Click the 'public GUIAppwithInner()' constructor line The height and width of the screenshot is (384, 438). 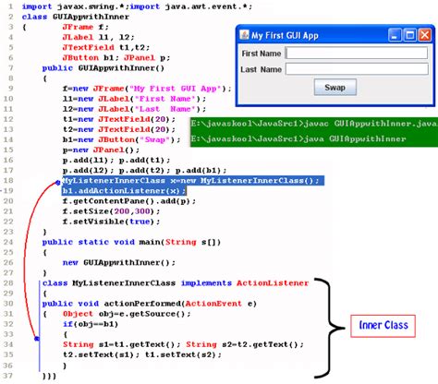[103, 68]
